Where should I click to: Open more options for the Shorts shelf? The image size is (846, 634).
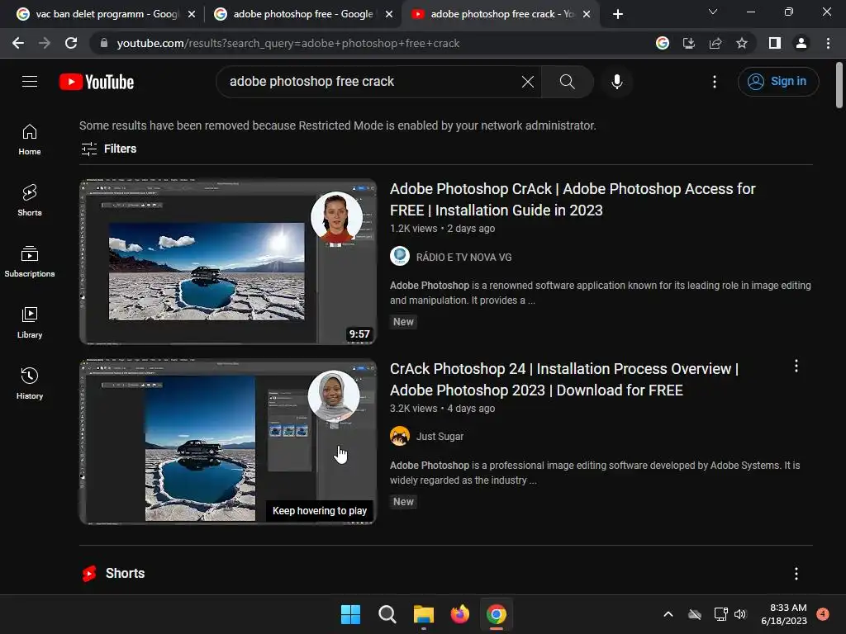pyautogui.click(x=796, y=573)
